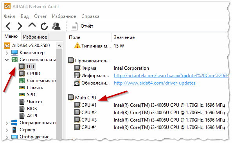The height and width of the screenshot is (143, 232).
Task: Collapse the Системная плата tree node
Action: pos(7,60)
